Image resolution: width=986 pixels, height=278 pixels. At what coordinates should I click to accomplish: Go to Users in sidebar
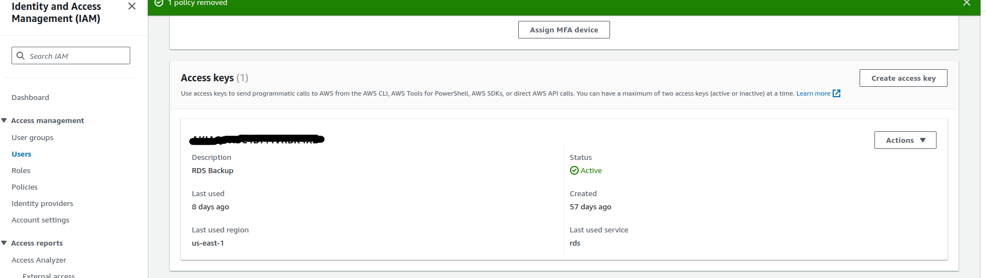(x=21, y=154)
